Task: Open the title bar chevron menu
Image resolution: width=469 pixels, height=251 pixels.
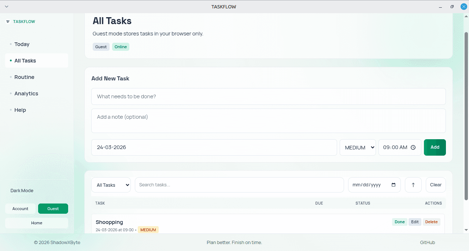Action: point(7,7)
